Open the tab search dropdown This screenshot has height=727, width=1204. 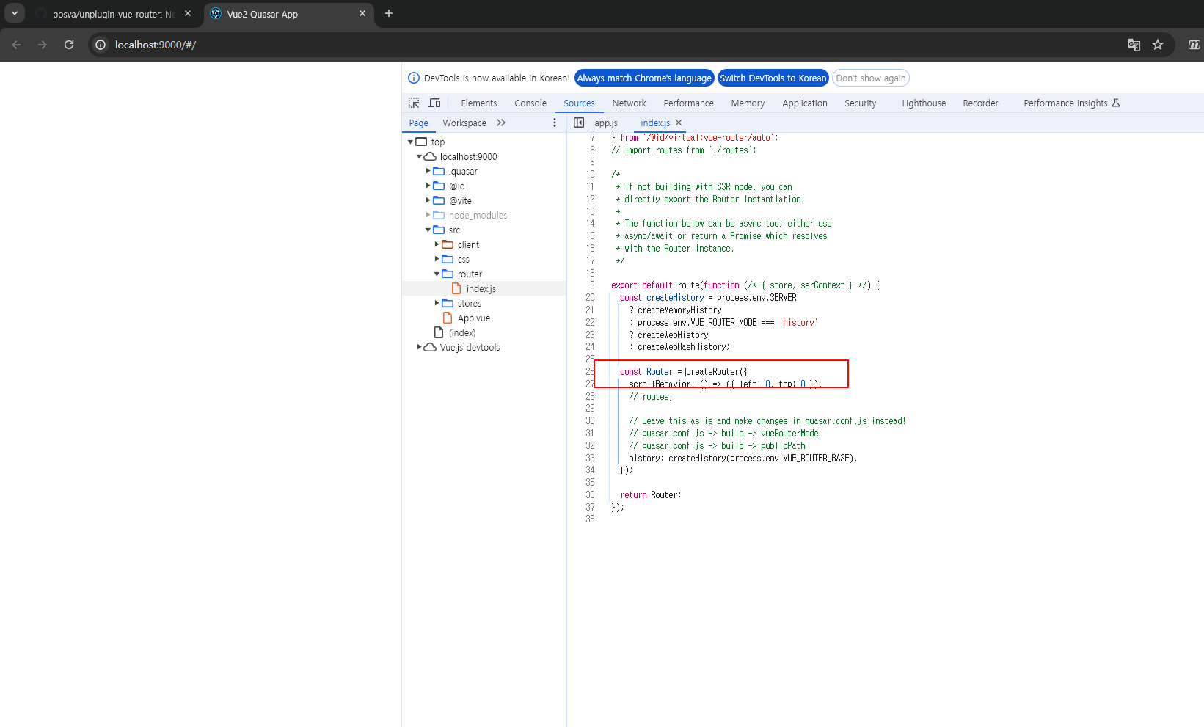pos(14,13)
